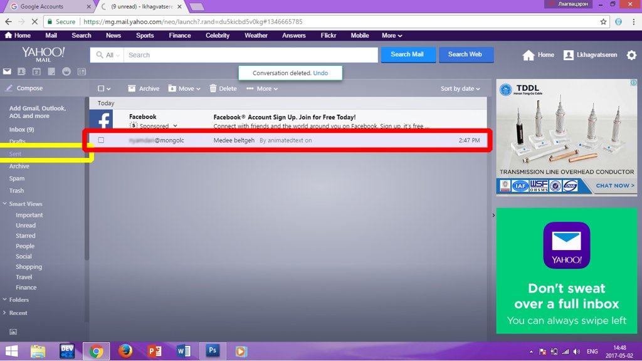This screenshot has height=361, width=642.
Task: Open the Notepad icon in the left icon row
Action: (51, 72)
